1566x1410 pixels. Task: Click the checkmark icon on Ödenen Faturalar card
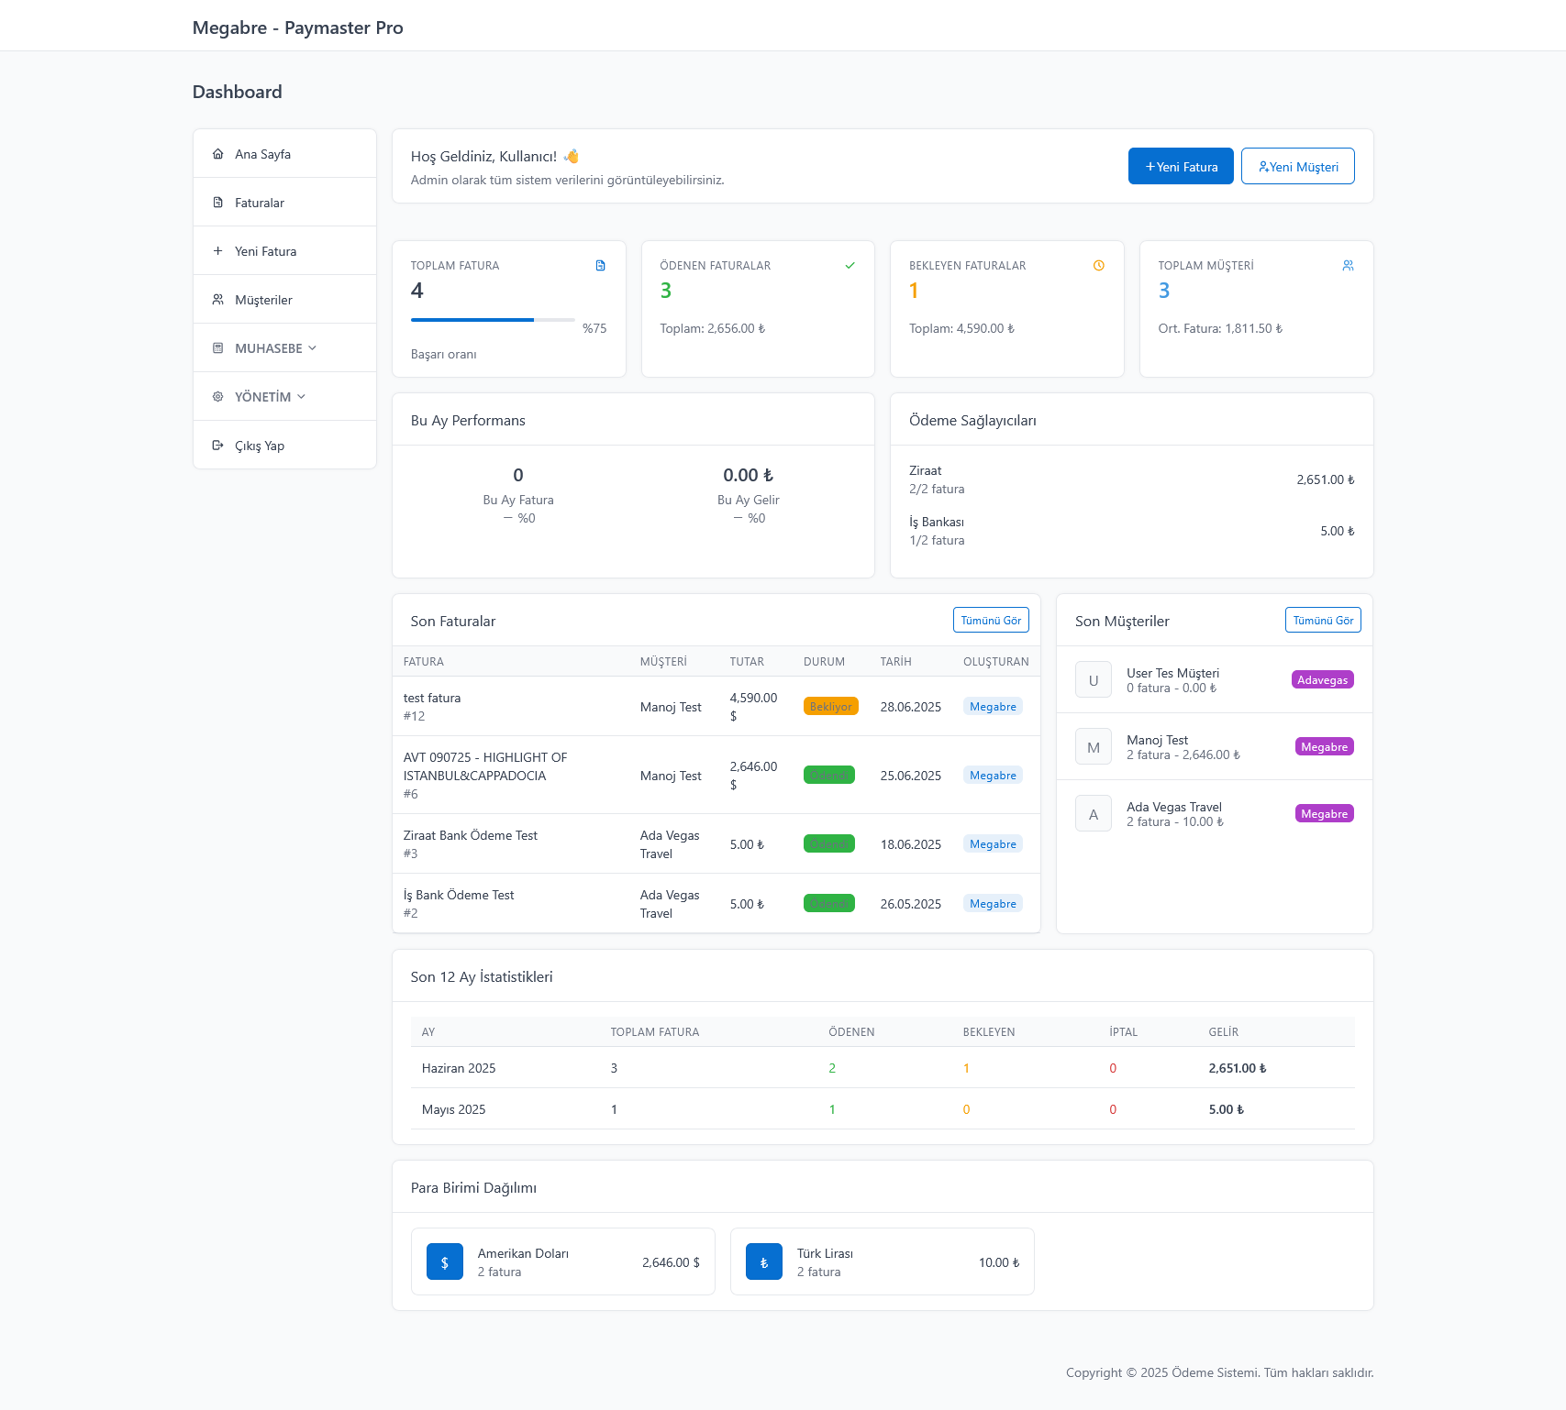tap(850, 266)
